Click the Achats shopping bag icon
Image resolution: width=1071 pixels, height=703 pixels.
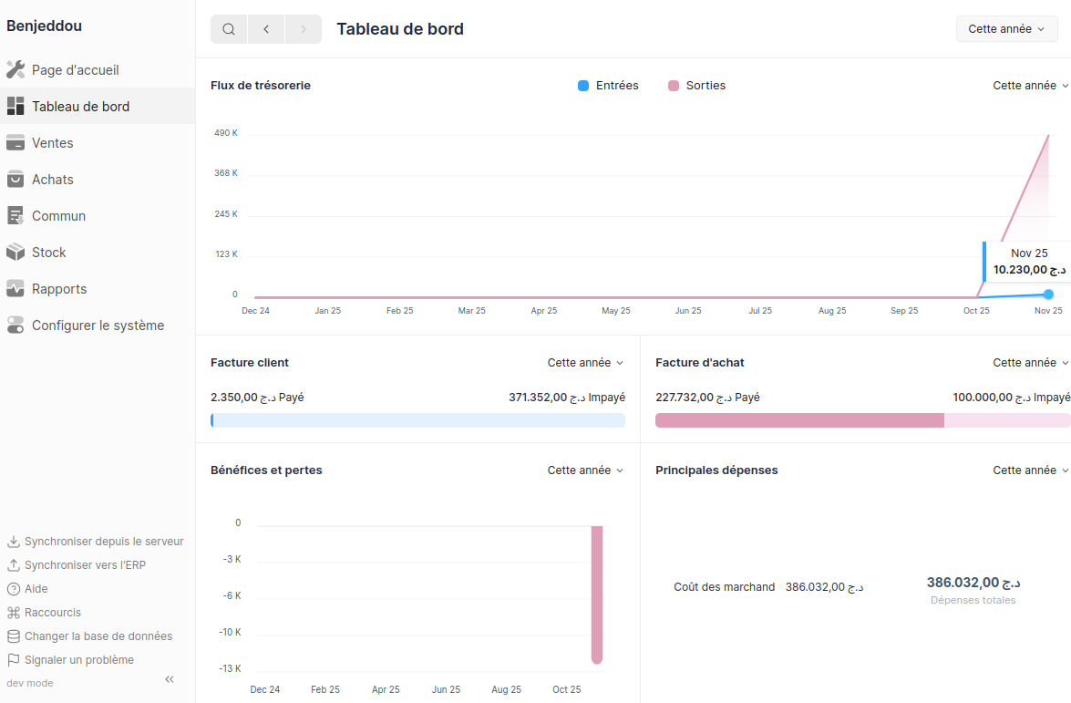pos(15,180)
